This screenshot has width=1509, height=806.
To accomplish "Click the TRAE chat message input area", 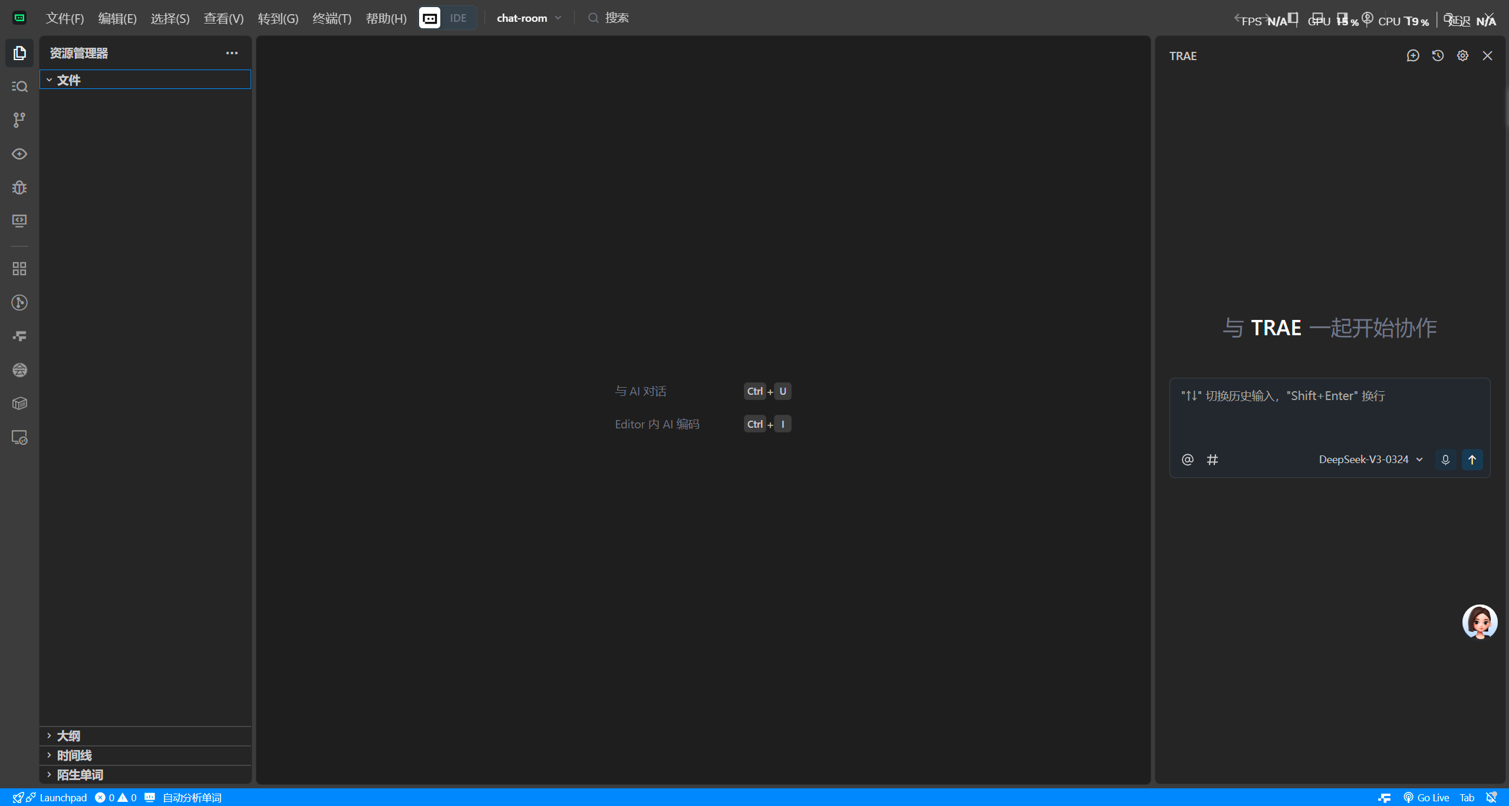I will [1330, 412].
